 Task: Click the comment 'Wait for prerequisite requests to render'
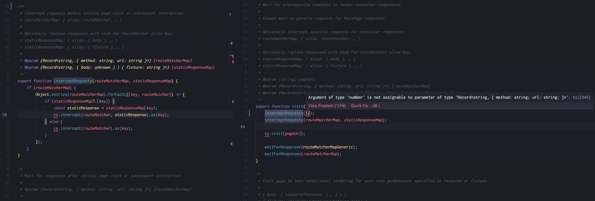tap(332, 5)
